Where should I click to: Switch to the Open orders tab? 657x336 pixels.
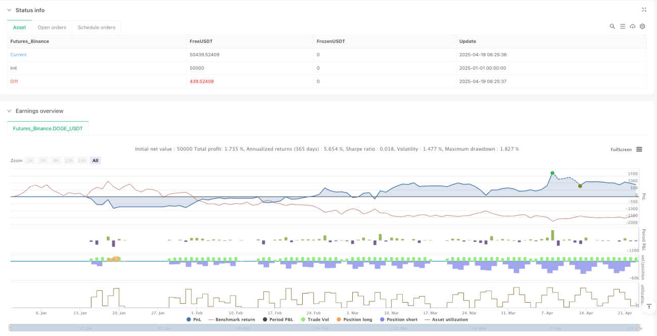tap(52, 27)
